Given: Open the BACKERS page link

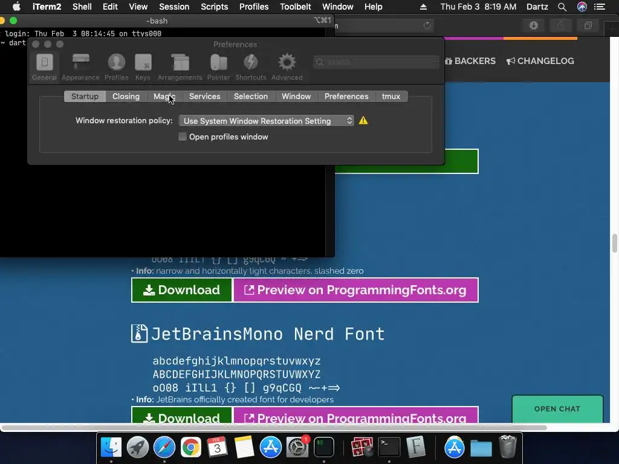Looking at the screenshot, I should pyautogui.click(x=470, y=61).
